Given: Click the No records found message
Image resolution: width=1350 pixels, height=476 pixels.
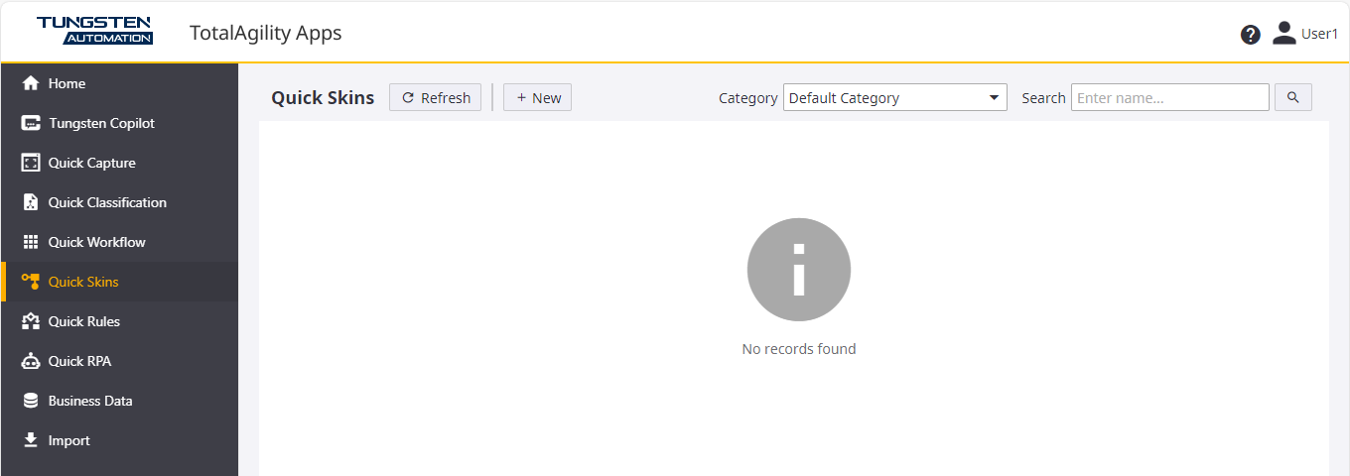Looking at the screenshot, I should [799, 349].
